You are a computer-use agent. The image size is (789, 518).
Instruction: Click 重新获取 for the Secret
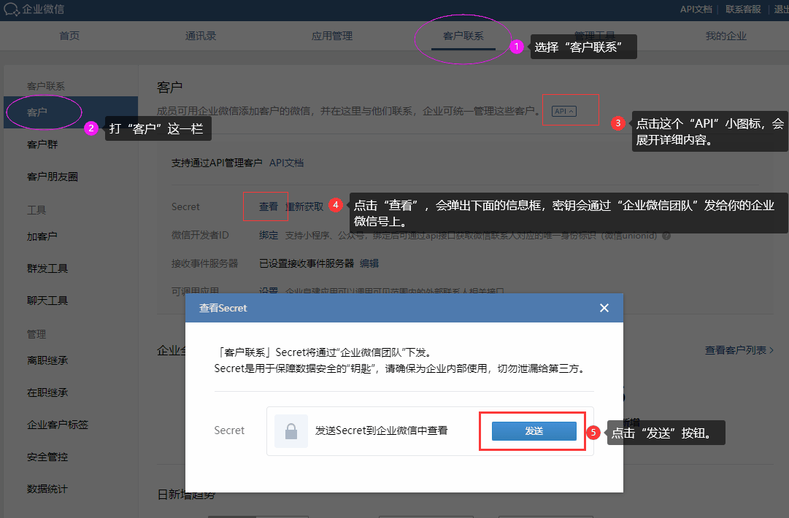coord(305,206)
